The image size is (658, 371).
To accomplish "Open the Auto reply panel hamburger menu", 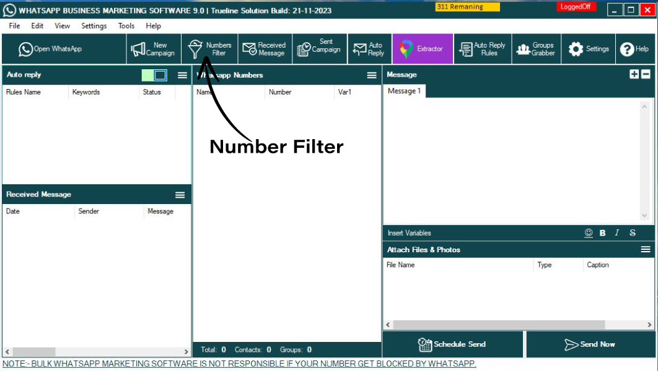I will (x=182, y=75).
